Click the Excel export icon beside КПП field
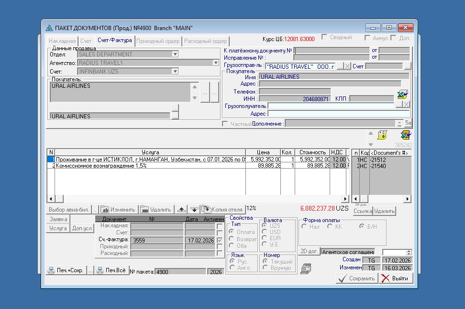This screenshot has width=465, height=309. pyautogui.click(x=403, y=95)
